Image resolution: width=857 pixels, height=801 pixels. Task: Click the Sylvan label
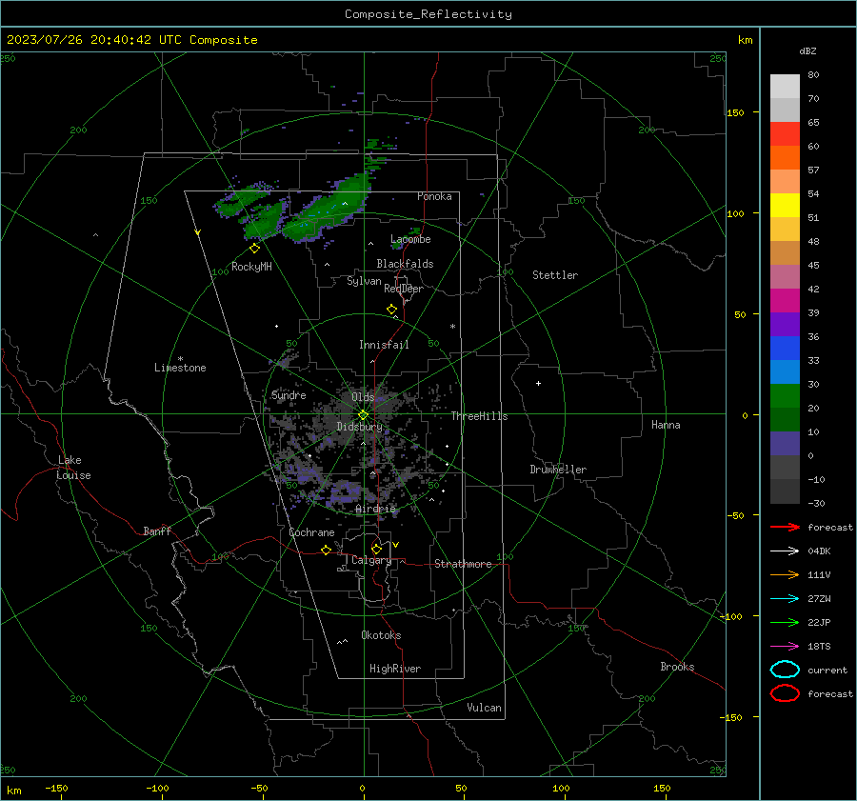364,281
